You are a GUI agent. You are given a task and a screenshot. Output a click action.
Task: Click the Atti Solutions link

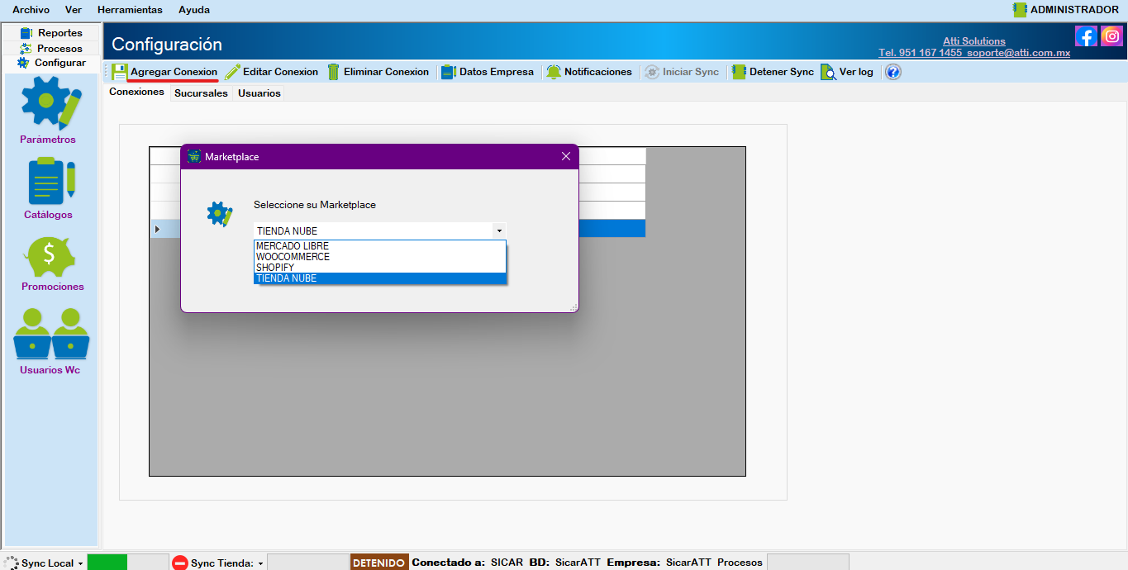[x=974, y=41]
